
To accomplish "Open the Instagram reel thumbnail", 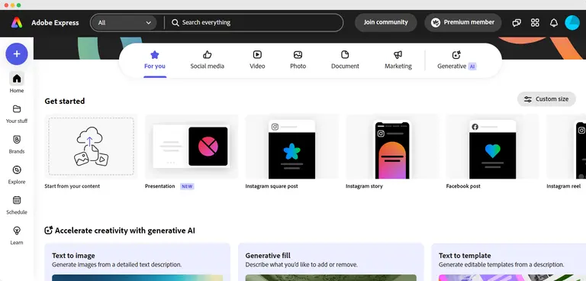I will (566, 147).
